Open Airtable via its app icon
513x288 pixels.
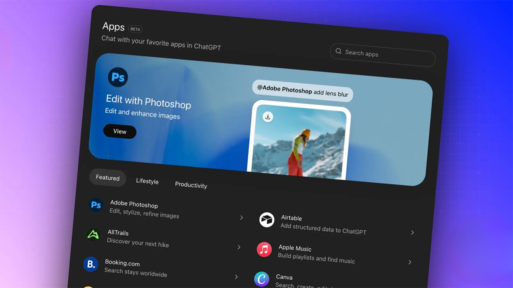(x=267, y=220)
